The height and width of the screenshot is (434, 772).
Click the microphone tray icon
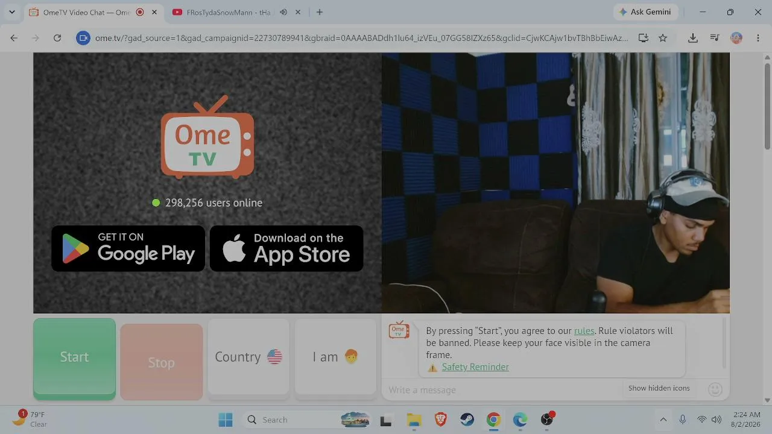tap(683, 420)
